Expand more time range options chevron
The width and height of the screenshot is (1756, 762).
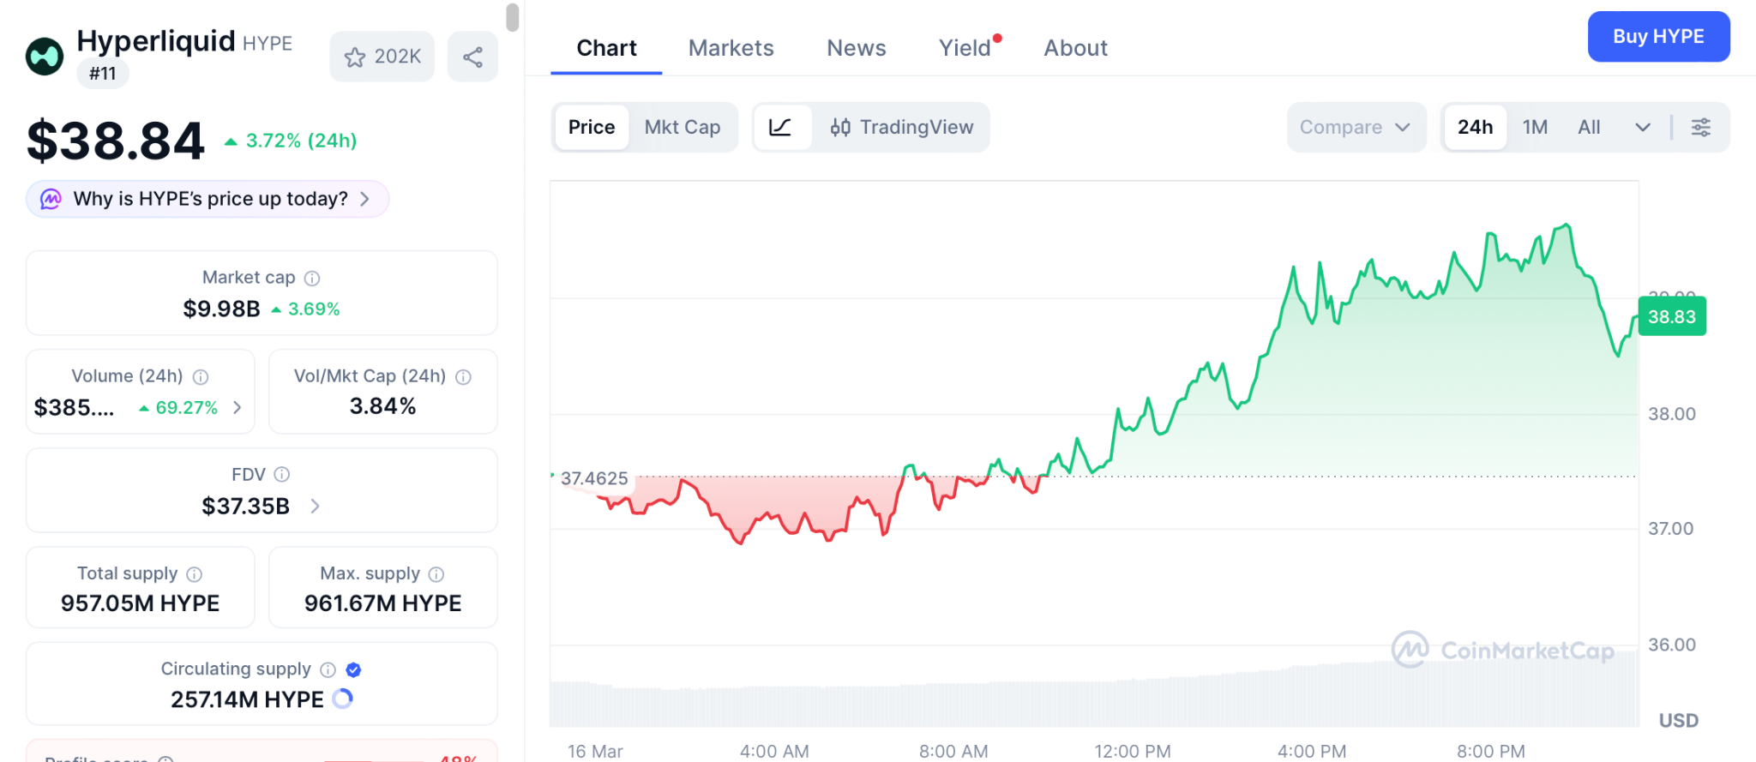pyautogui.click(x=1643, y=127)
